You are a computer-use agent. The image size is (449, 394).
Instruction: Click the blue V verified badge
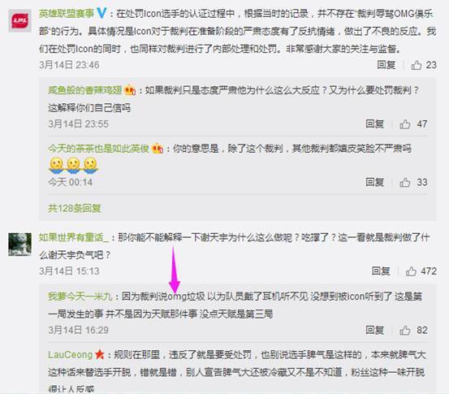pyautogui.click(x=101, y=13)
